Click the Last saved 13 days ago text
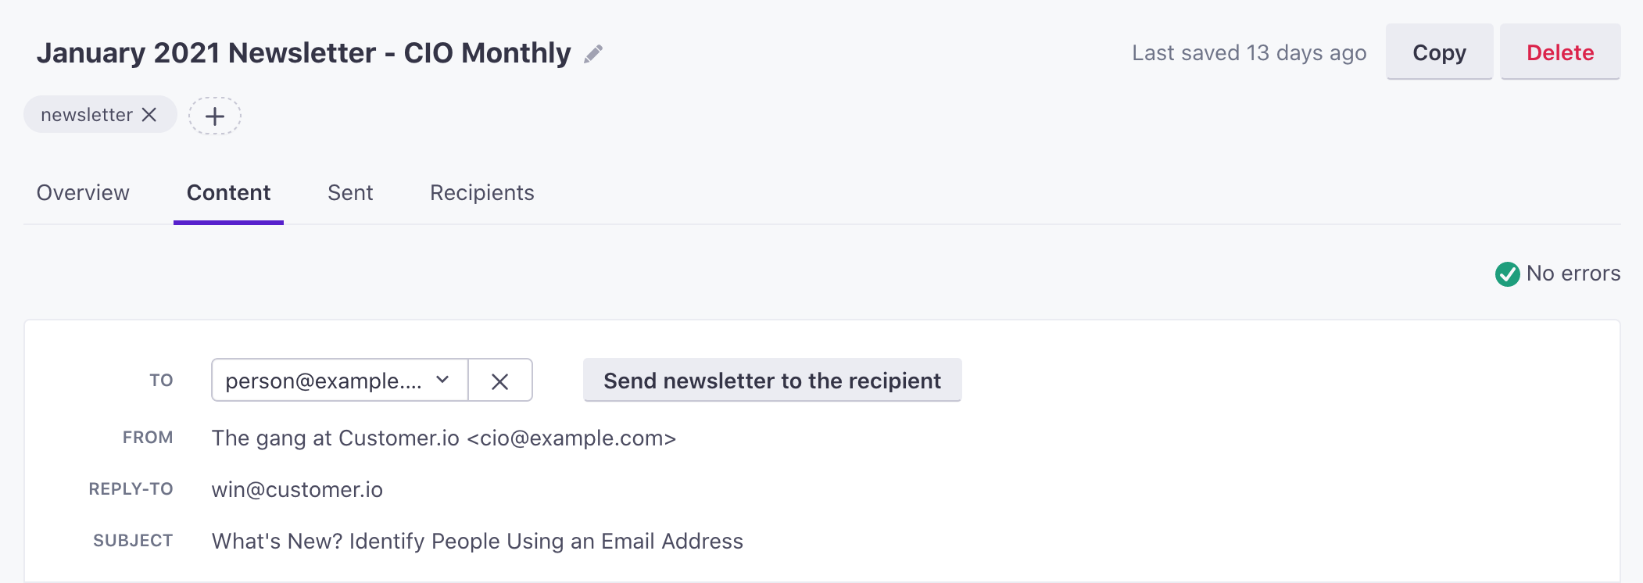Viewport: 1643px width, 583px height. (x=1248, y=53)
